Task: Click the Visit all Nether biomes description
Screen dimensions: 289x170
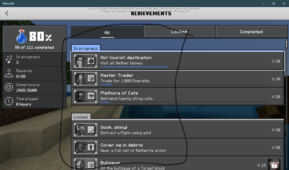Action: click(x=121, y=63)
